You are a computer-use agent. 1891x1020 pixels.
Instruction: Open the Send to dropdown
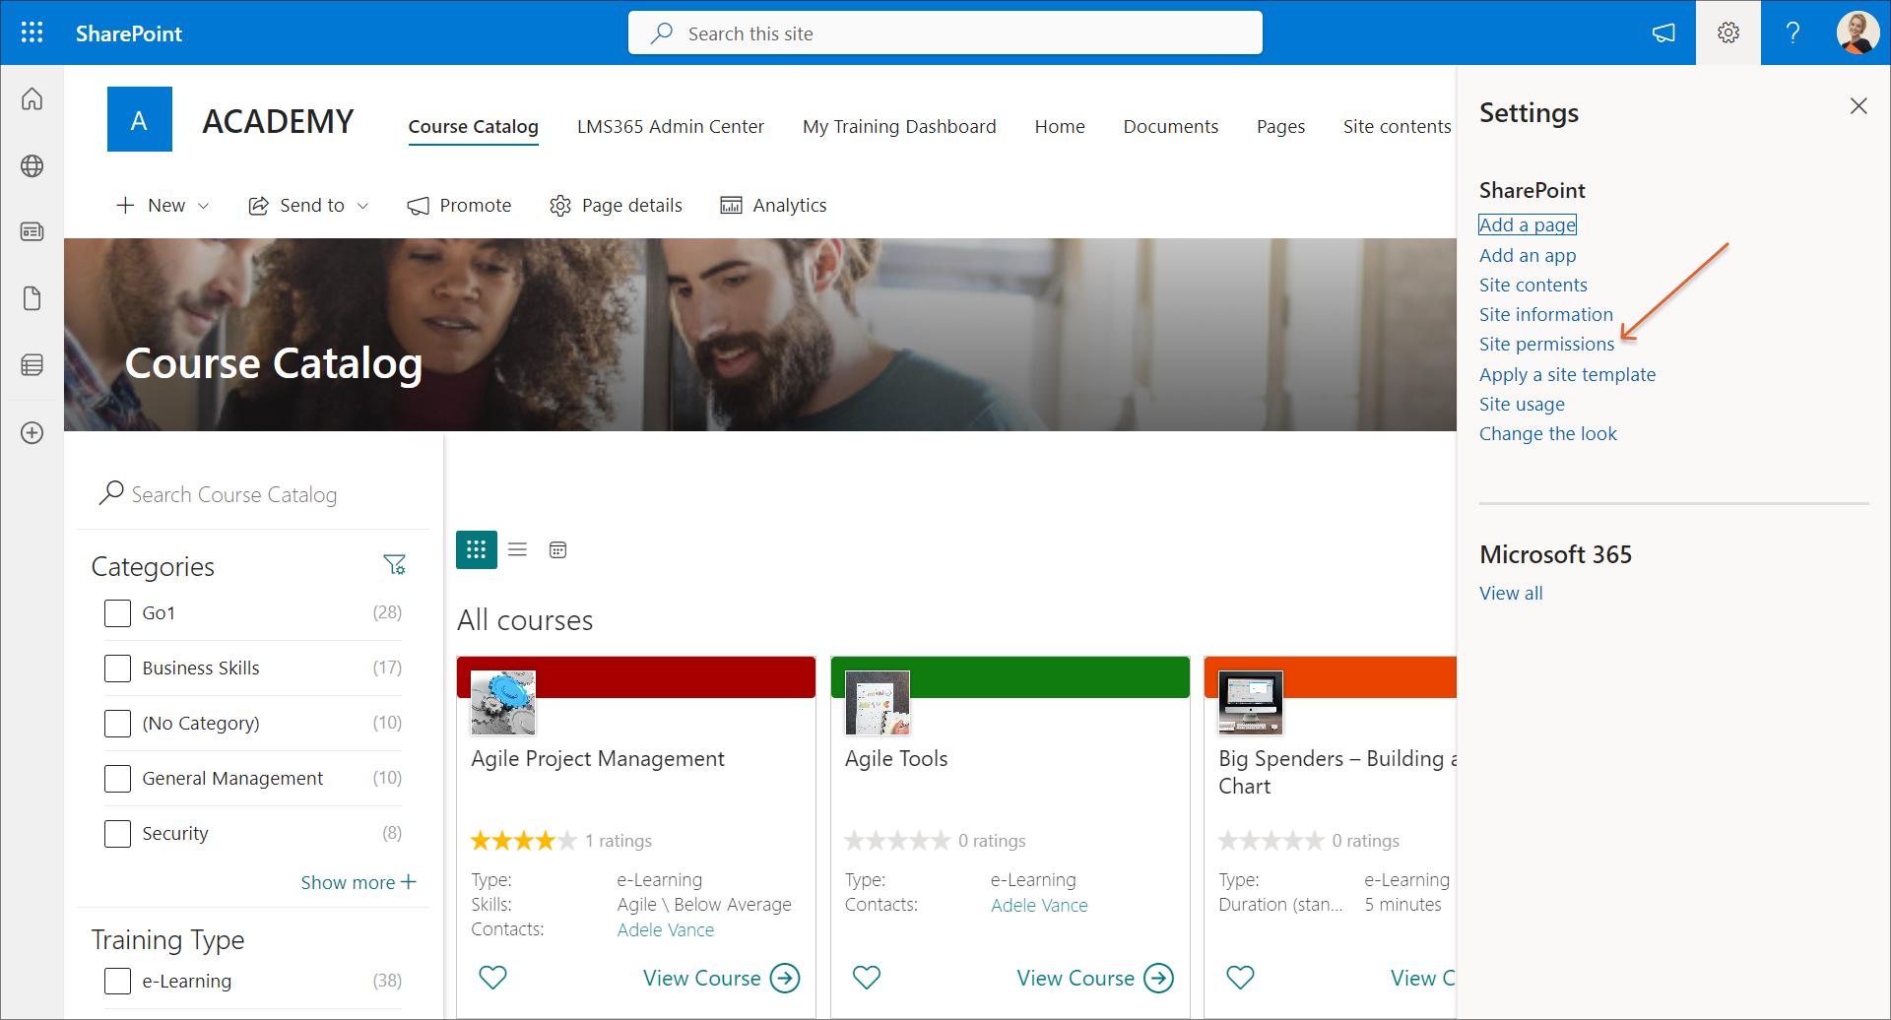click(x=309, y=205)
